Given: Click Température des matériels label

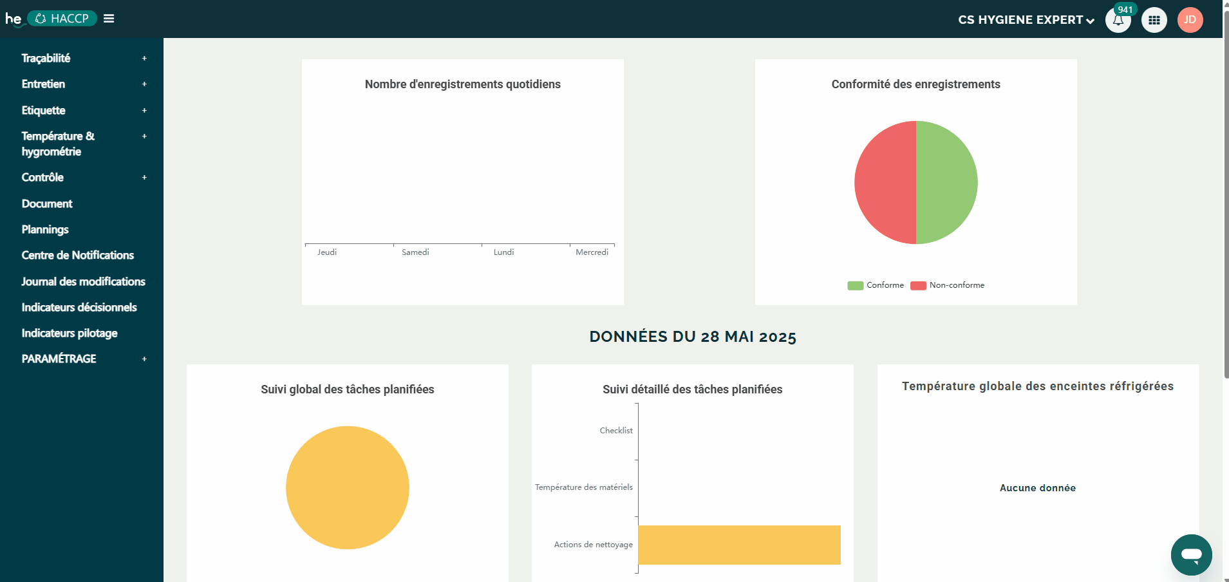Looking at the screenshot, I should pyautogui.click(x=584, y=487).
